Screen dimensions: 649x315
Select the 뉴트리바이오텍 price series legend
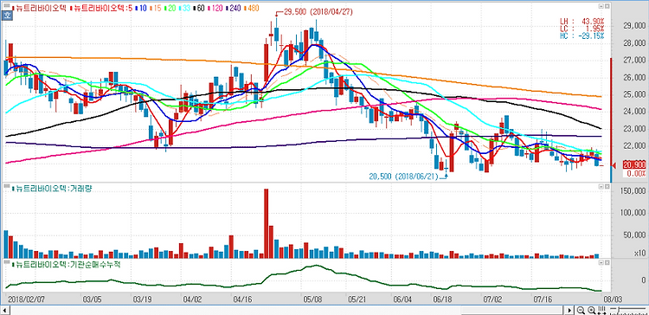pyautogui.click(x=39, y=8)
